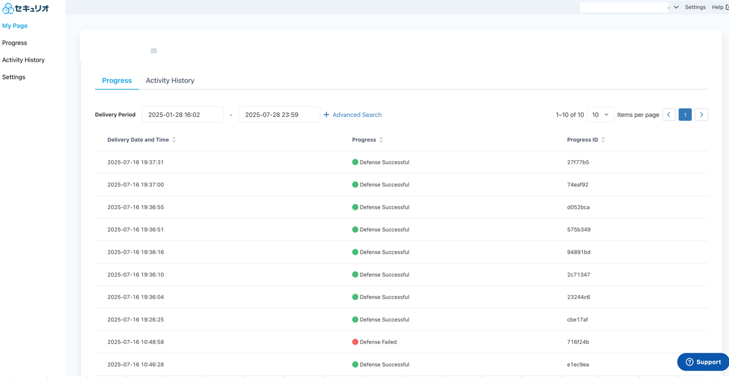Click the envelope mail icon
The height and width of the screenshot is (378, 729).
tap(154, 51)
